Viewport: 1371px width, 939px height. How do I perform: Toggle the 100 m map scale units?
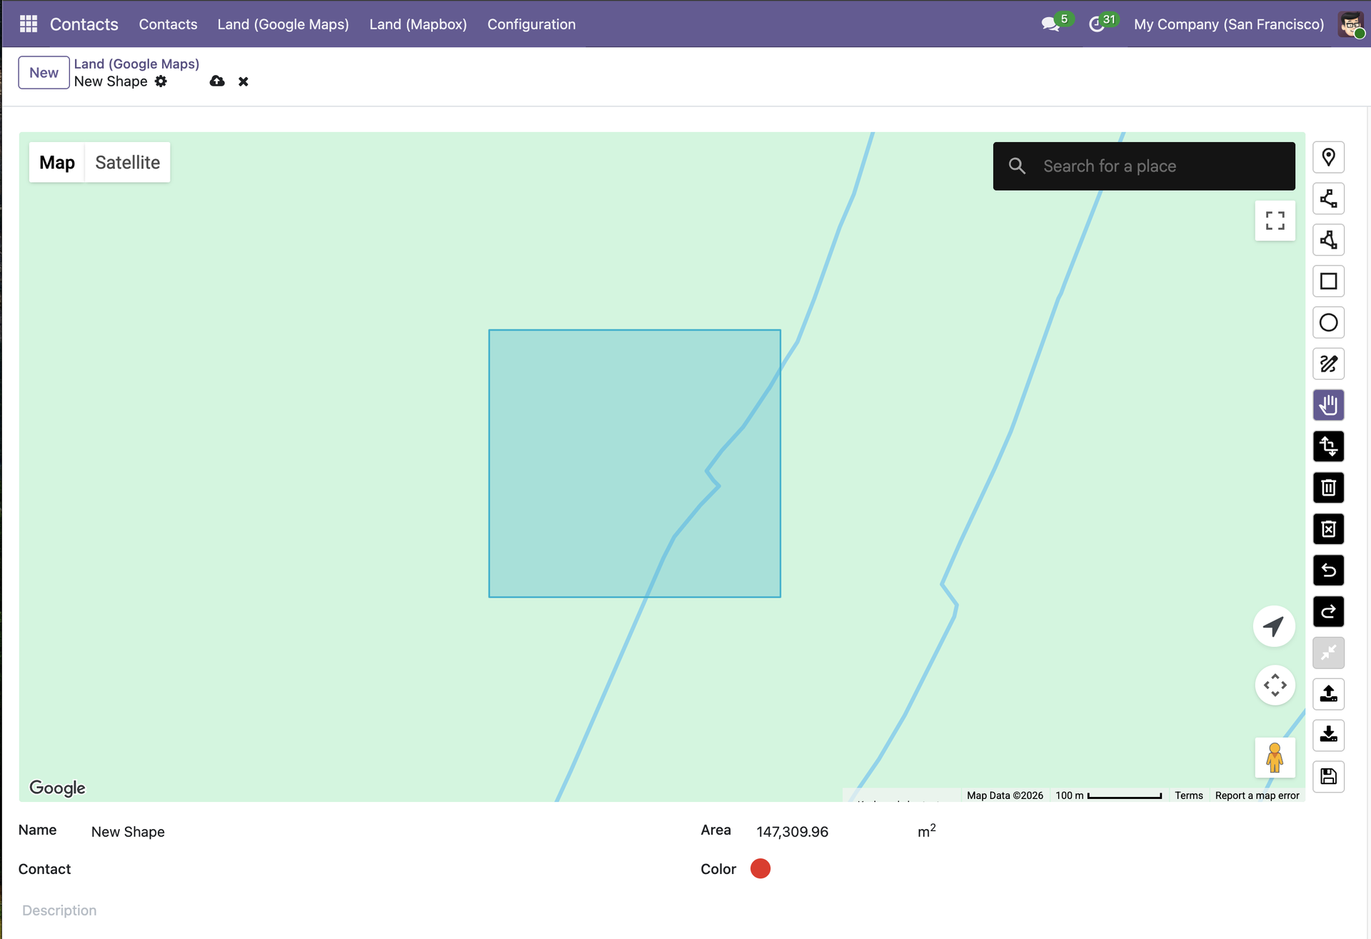(1108, 795)
